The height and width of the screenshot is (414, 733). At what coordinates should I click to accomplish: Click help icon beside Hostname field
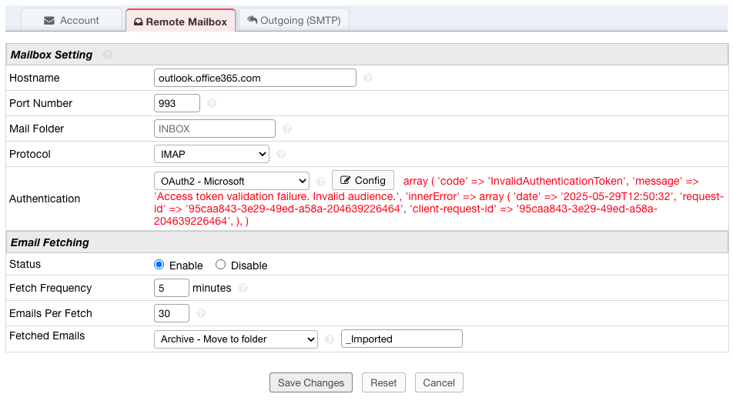368,78
